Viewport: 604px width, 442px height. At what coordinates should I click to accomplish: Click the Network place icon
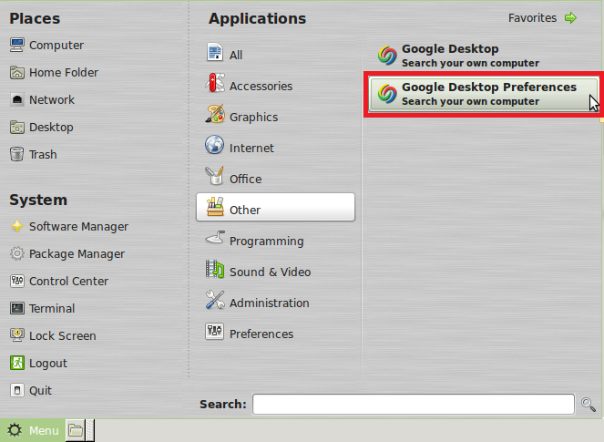[17, 100]
